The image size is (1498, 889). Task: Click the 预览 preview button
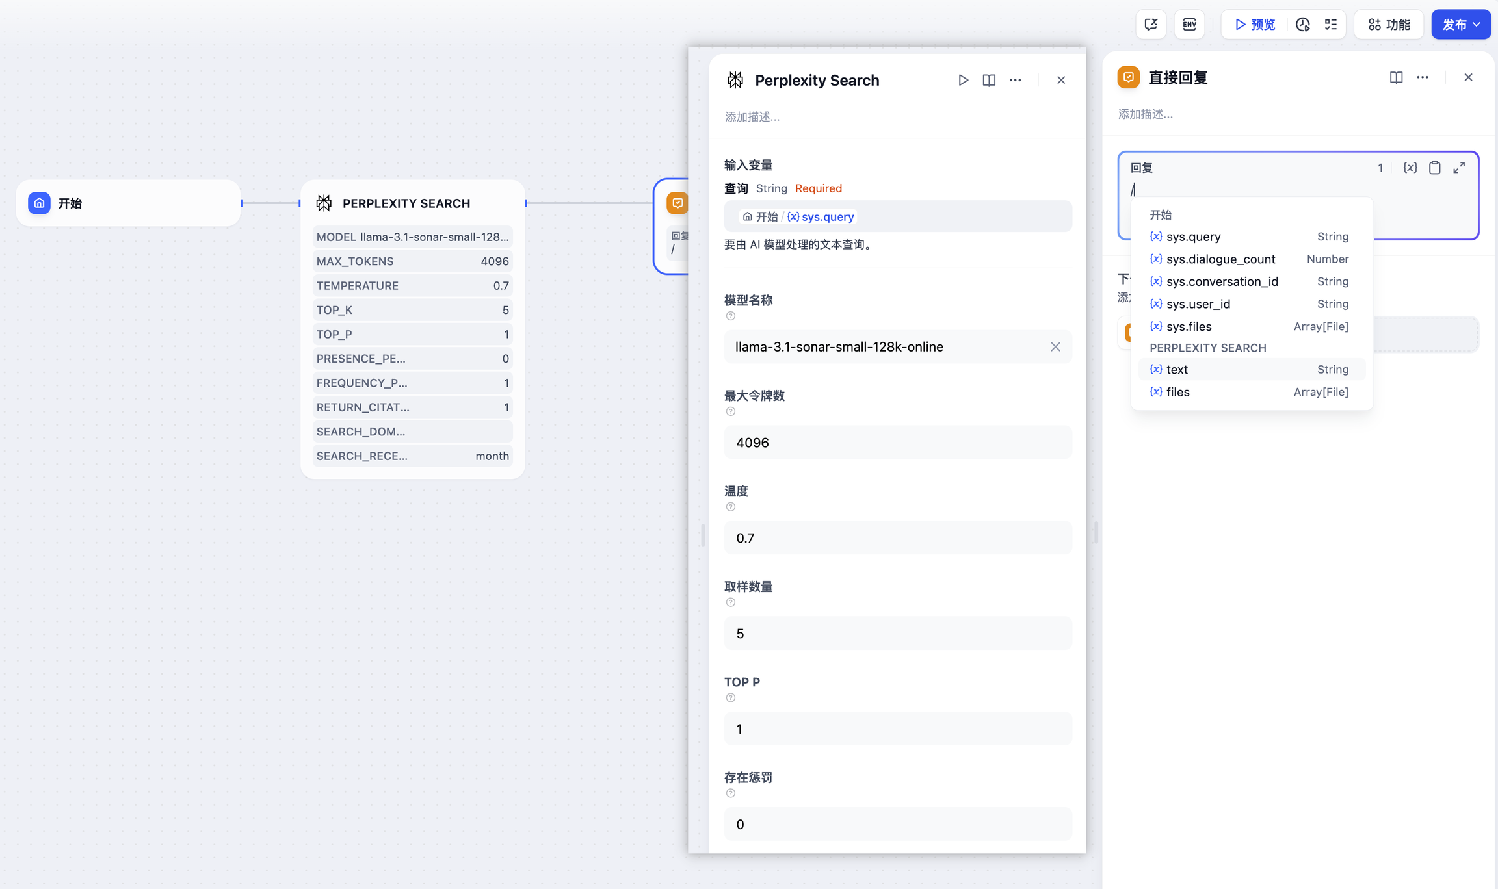click(1255, 25)
